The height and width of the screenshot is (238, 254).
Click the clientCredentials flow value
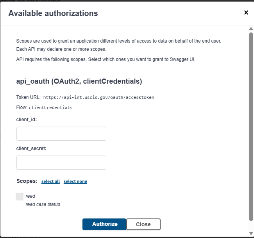[x=50, y=107]
